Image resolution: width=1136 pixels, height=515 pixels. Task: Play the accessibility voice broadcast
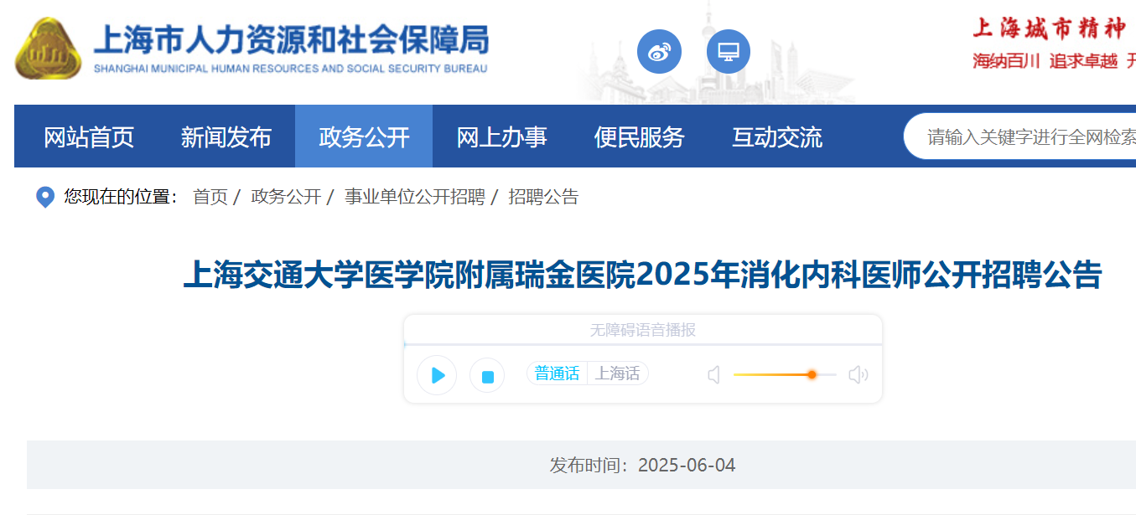437,375
